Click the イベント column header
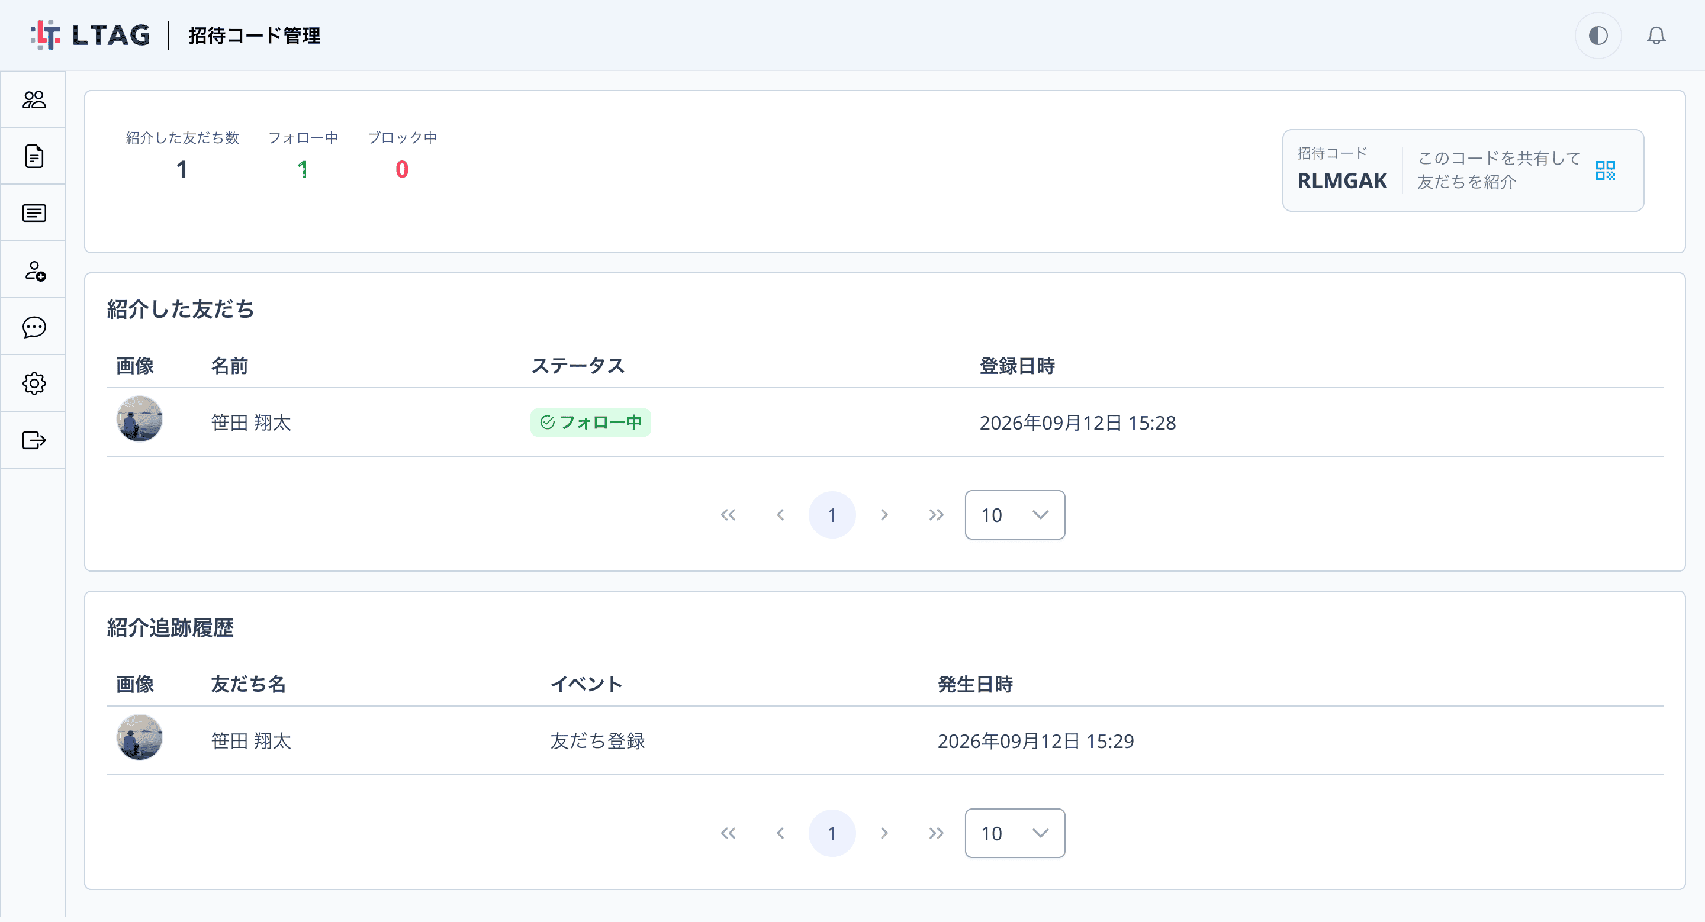Image resolution: width=1705 pixels, height=922 pixels. [587, 684]
